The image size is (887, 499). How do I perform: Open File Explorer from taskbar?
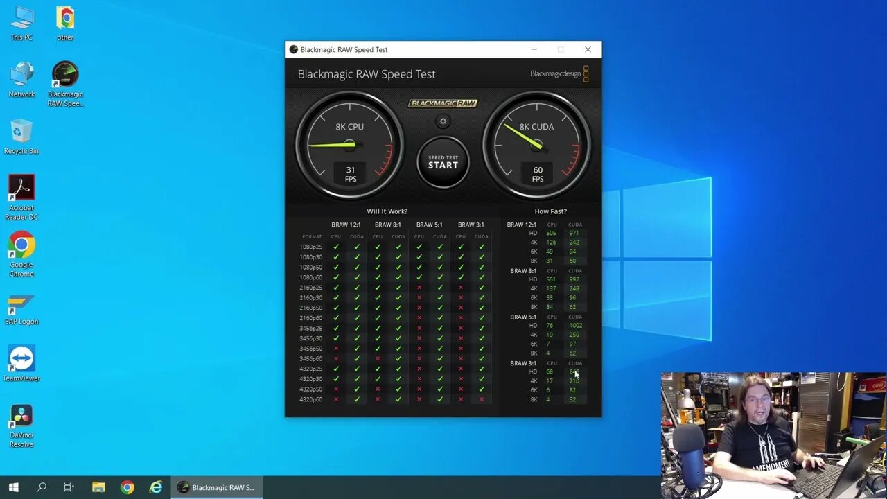tap(98, 487)
